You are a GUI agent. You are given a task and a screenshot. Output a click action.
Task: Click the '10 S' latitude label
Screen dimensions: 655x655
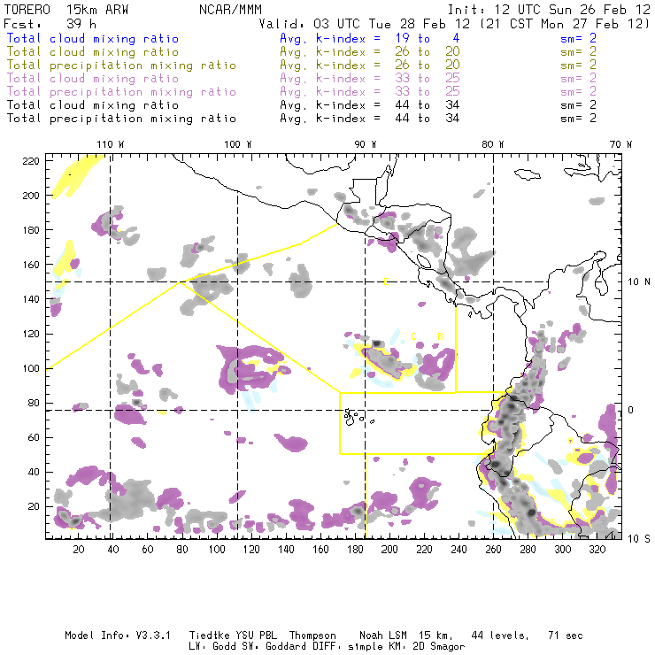[639, 539]
